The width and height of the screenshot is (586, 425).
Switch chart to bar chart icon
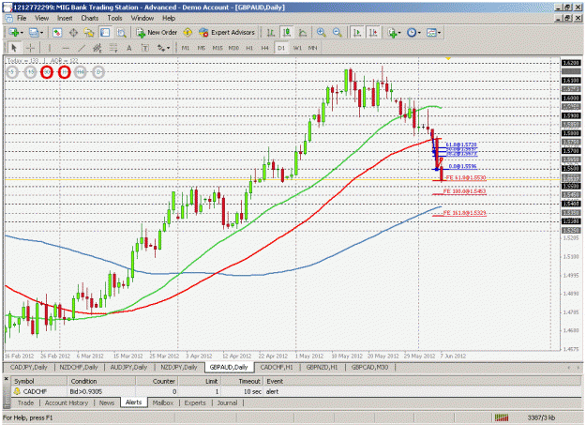point(271,33)
